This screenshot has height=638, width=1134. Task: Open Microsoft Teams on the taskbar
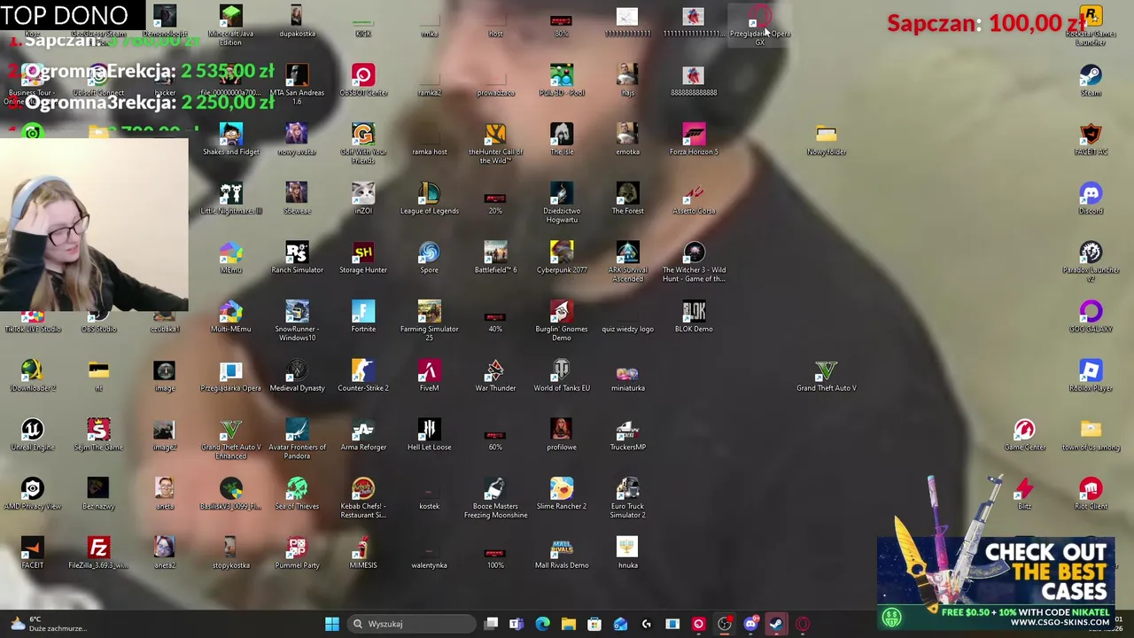tap(517, 624)
